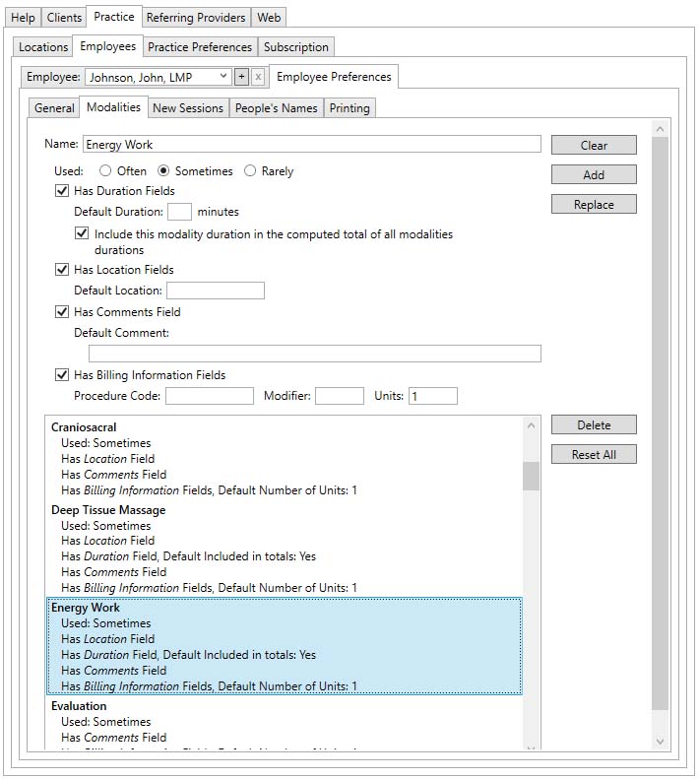This screenshot has width=699, height=779.
Task: Click the Procedure Code field
Action: pos(210,396)
